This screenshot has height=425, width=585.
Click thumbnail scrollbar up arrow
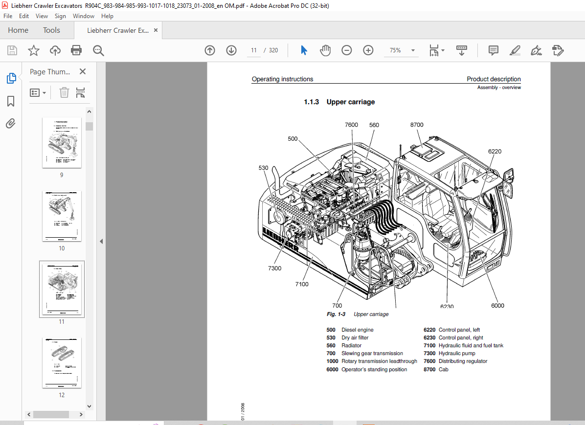(89, 112)
